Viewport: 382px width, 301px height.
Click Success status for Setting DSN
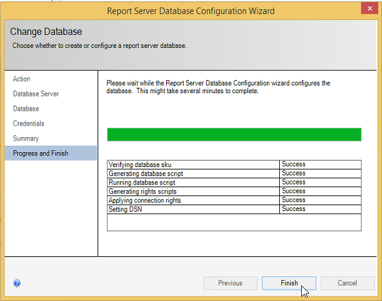tap(293, 209)
